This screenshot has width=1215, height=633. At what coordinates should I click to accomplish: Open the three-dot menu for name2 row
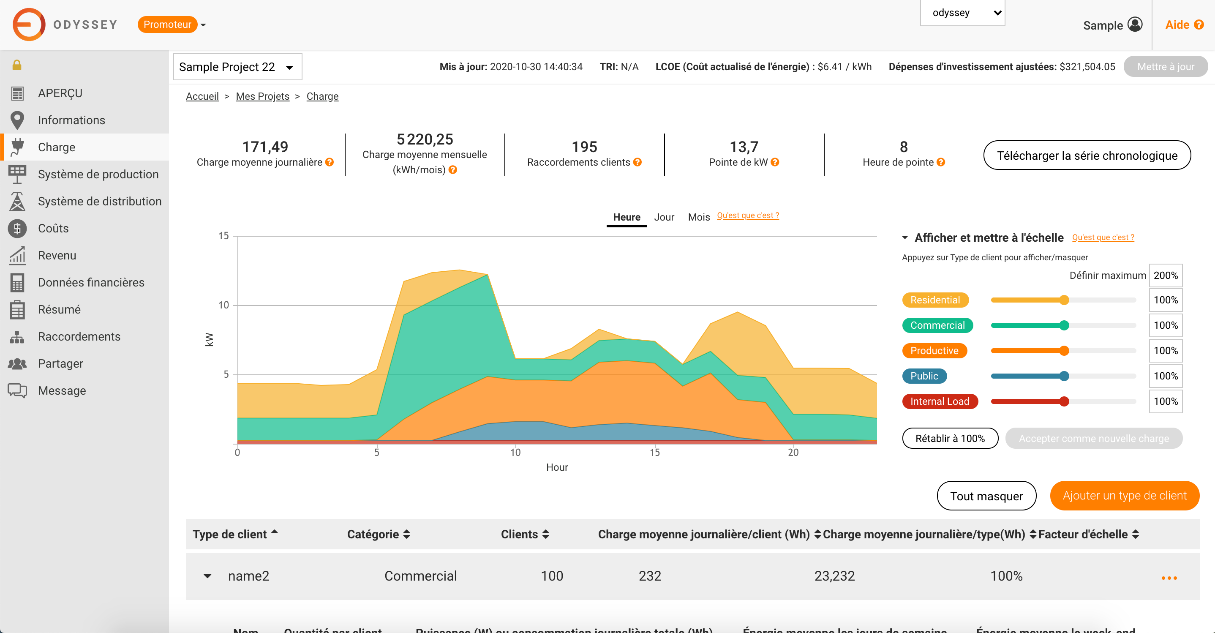click(1169, 578)
